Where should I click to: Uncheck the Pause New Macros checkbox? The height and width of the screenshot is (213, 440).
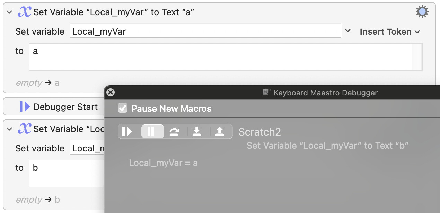(x=123, y=108)
